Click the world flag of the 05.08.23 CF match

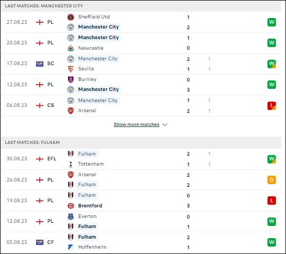pos(40,242)
